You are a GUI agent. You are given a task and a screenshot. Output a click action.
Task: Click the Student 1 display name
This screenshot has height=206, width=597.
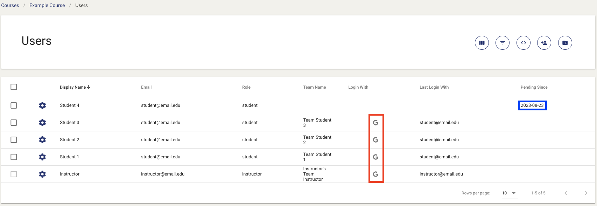pos(69,157)
